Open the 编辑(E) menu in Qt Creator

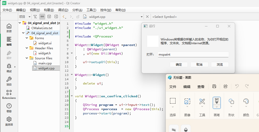[21, 10]
